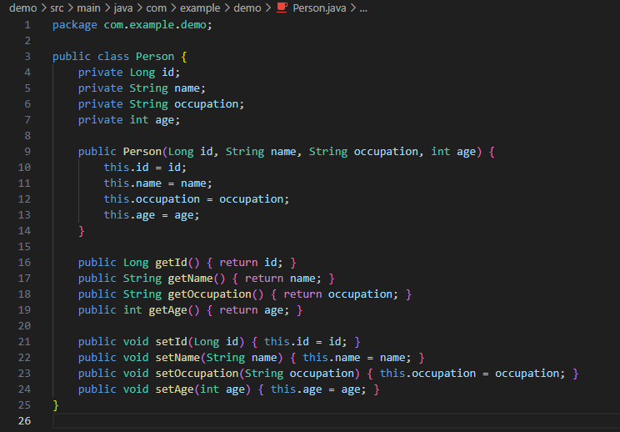Select the 'src' breadcrumb segment
620x432 pixels.
(x=57, y=8)
